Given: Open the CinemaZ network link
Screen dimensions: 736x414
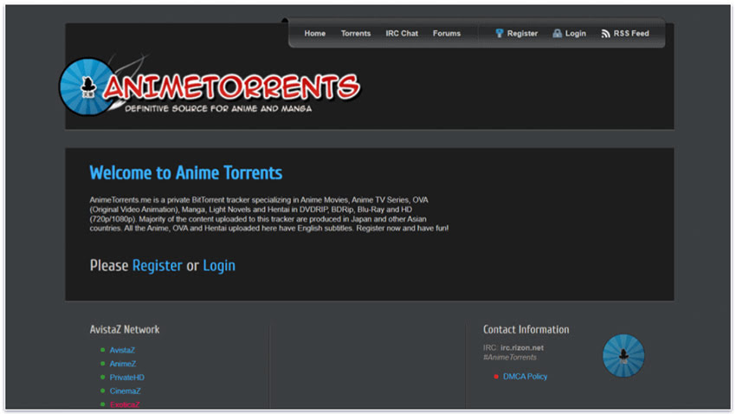Looking at the screenshot, I should [125, 391].
